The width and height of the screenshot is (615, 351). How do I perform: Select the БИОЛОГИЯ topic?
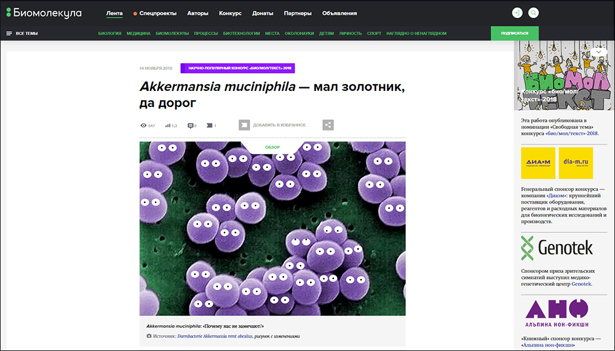(x=110, y=33)
